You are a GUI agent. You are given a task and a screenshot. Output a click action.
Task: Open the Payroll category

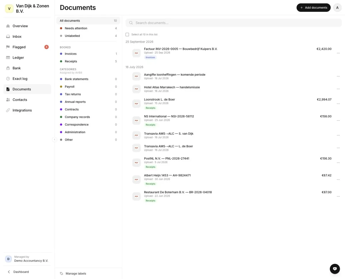point(88,87)
